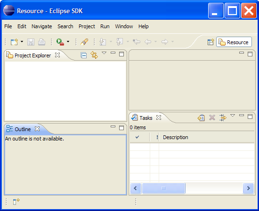Open the Edit menu
The height and width of the screenshot is (211, 259).
point(22,26)
